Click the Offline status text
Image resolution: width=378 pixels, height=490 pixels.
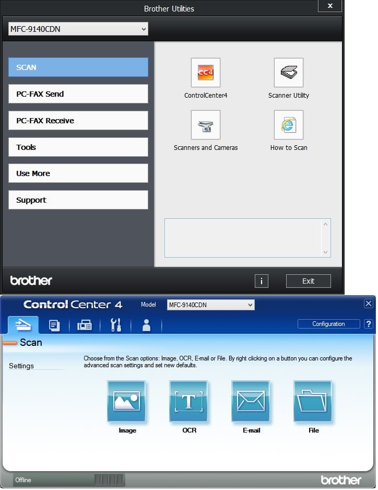[x=23, y=480]
